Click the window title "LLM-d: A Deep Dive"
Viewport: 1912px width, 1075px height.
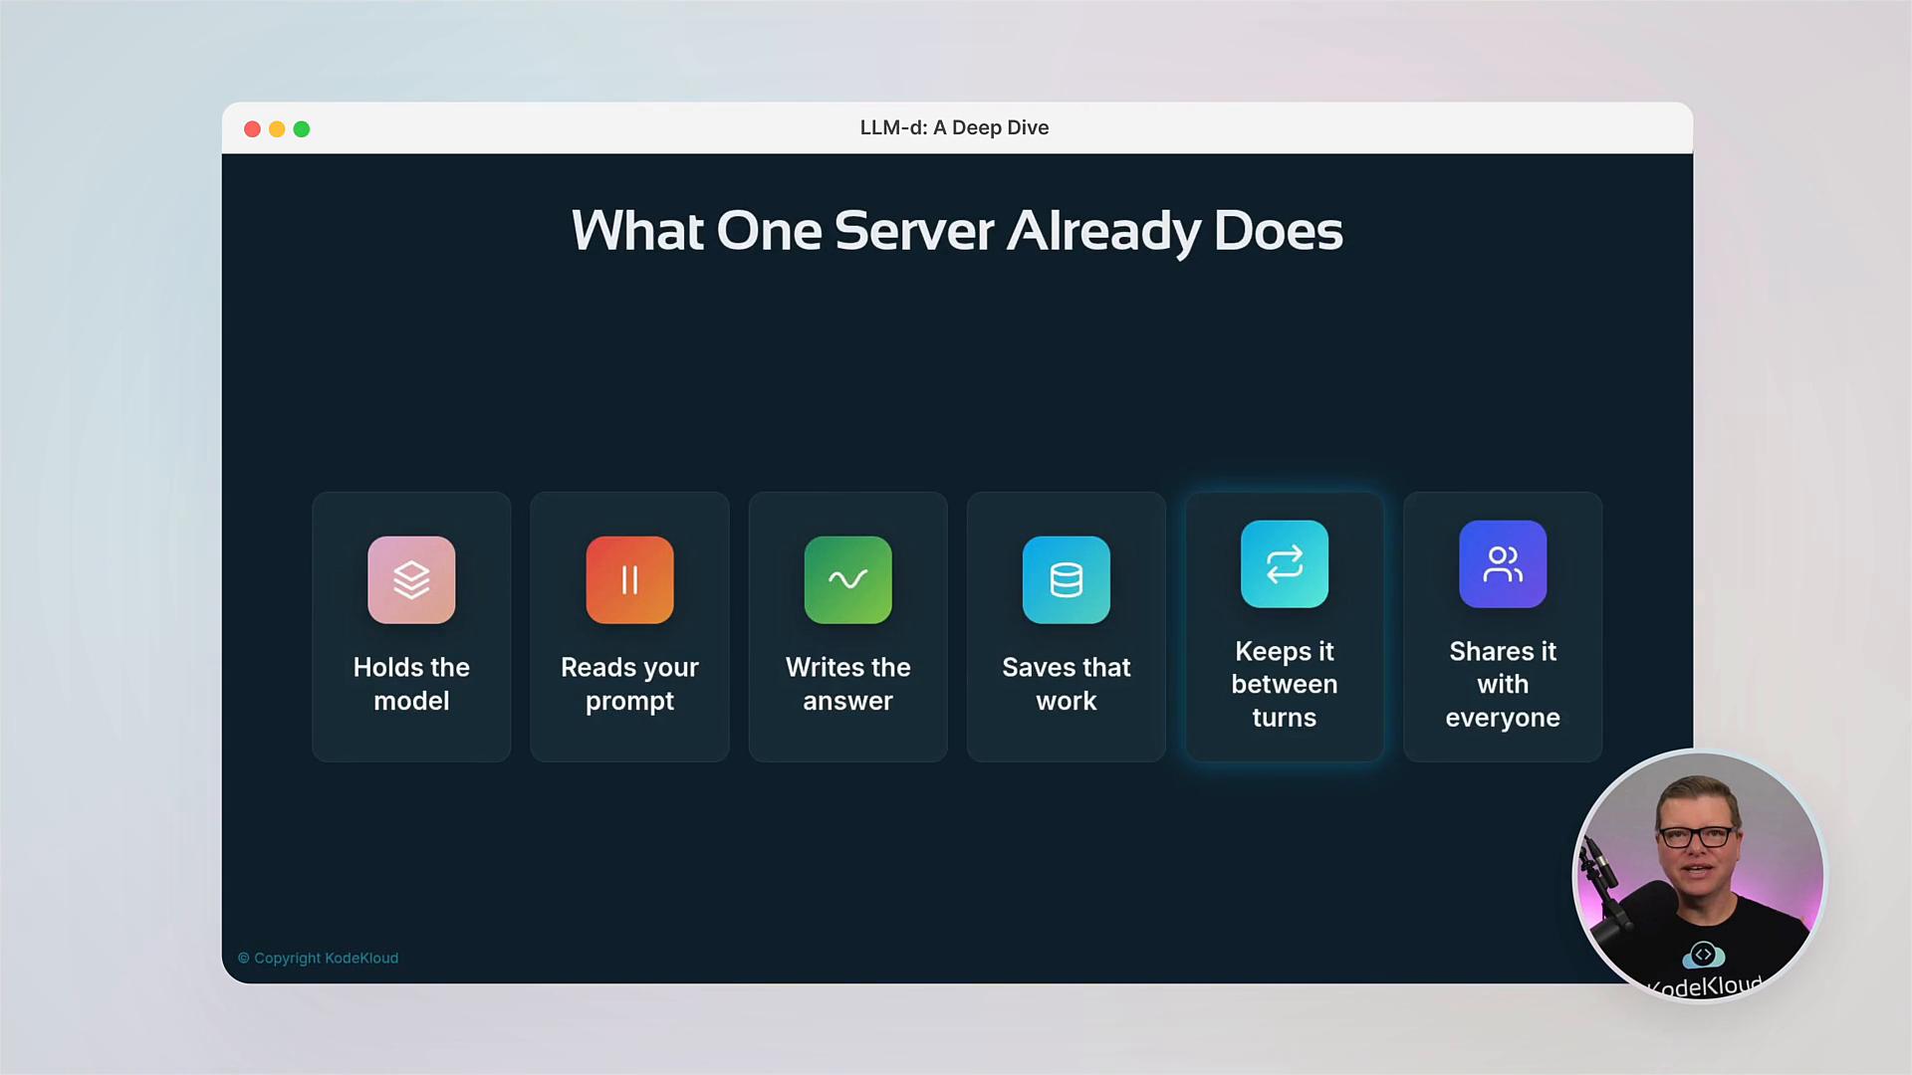(954, 127)
